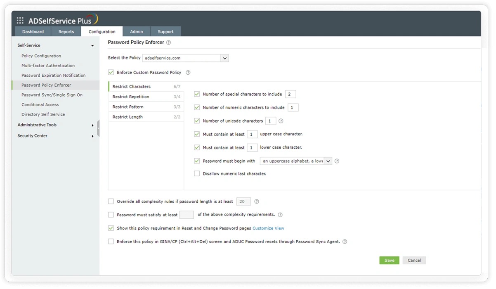The height and width of the screenshot is (289, 496).
Task: Open the Customize View link
Action: pos(268,228)
